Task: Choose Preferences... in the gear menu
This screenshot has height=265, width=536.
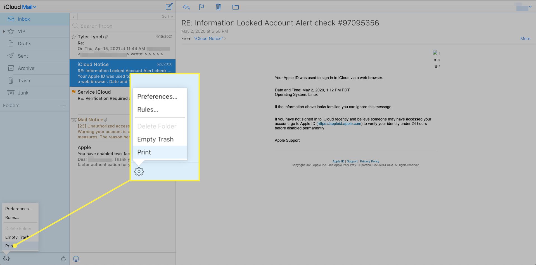Action: [x=19, y=209]
